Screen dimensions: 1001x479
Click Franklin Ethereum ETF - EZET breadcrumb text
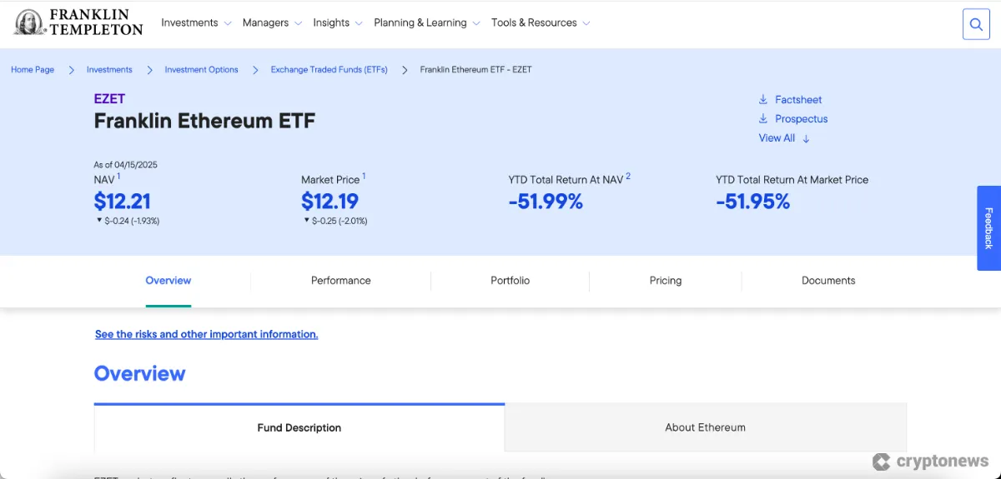point(475,70)
